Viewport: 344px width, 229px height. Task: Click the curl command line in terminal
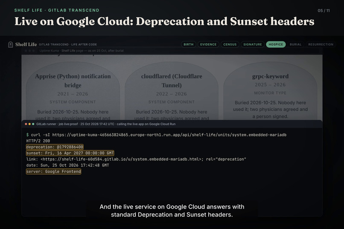point(156,135)
